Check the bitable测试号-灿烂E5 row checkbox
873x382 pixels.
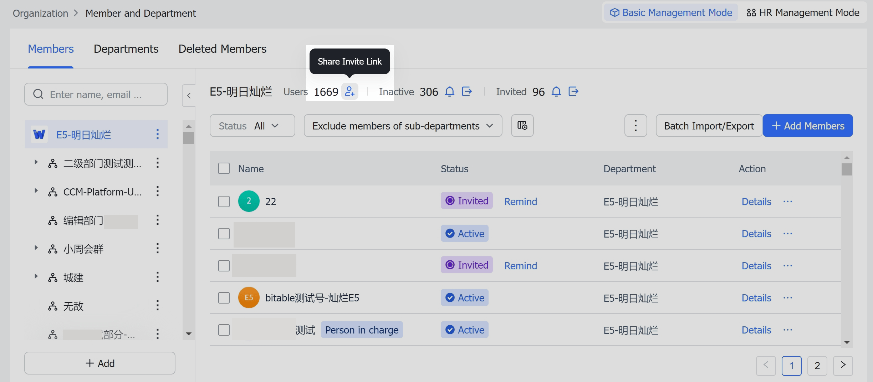click(224, 297)
